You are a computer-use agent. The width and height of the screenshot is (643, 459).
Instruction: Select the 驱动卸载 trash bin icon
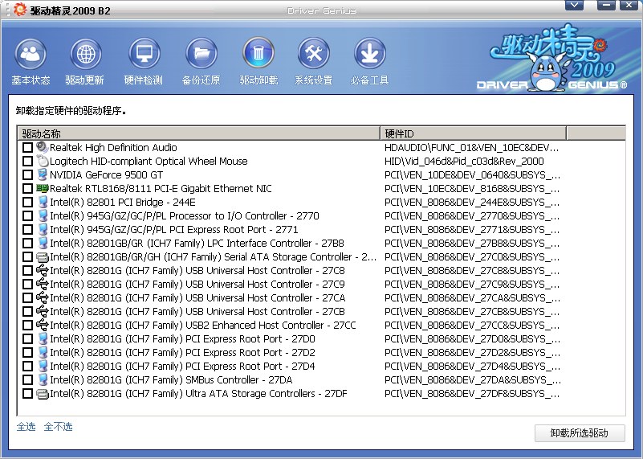pyautogui.click(x=258, y=55)
